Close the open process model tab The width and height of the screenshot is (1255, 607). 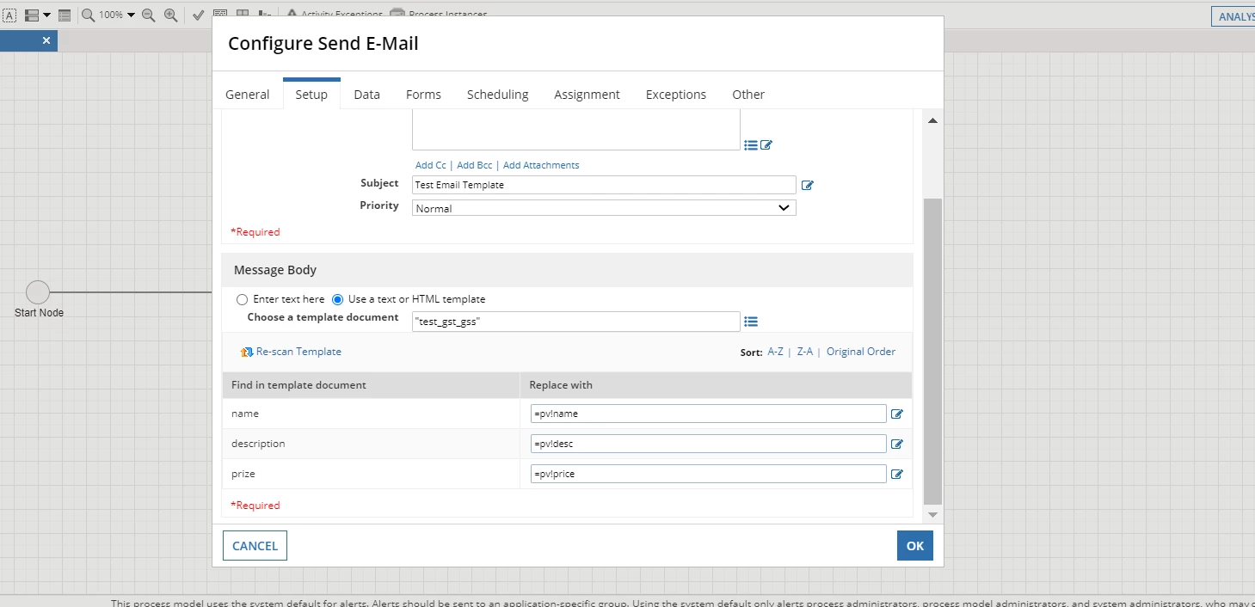(46, 40)
